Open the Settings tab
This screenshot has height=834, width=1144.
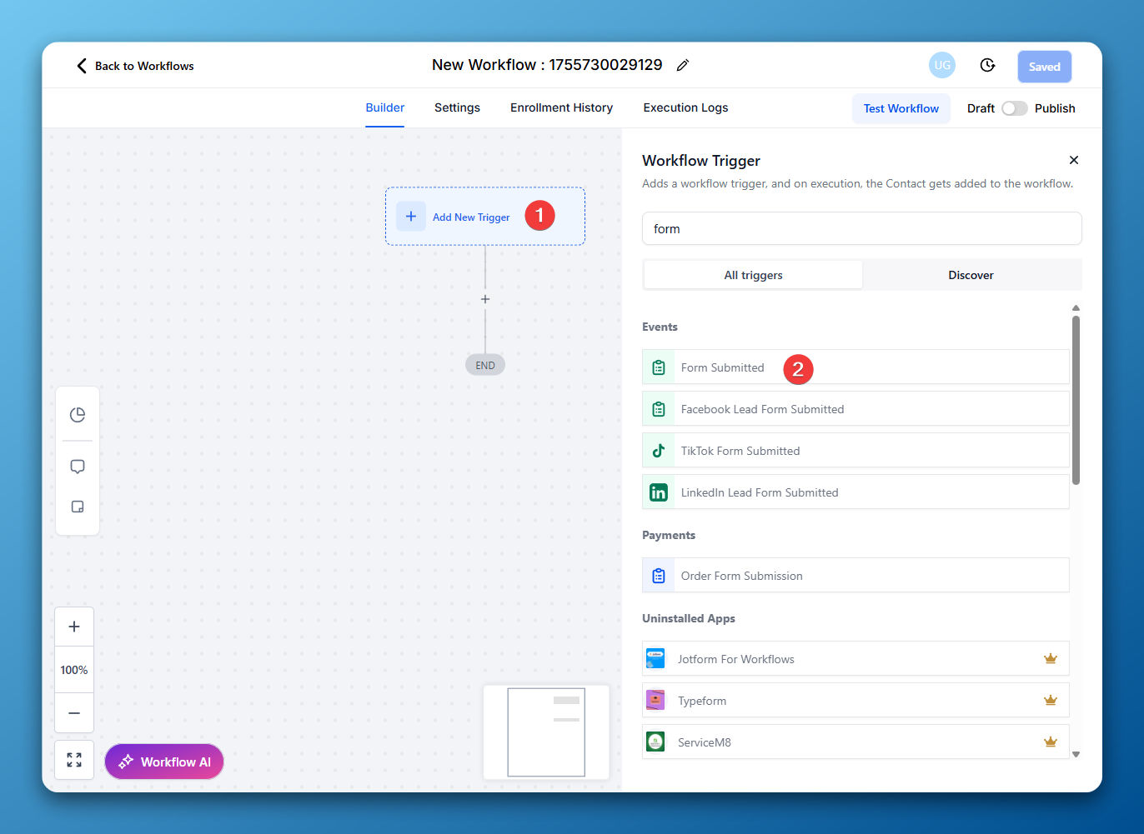point(457,107)
